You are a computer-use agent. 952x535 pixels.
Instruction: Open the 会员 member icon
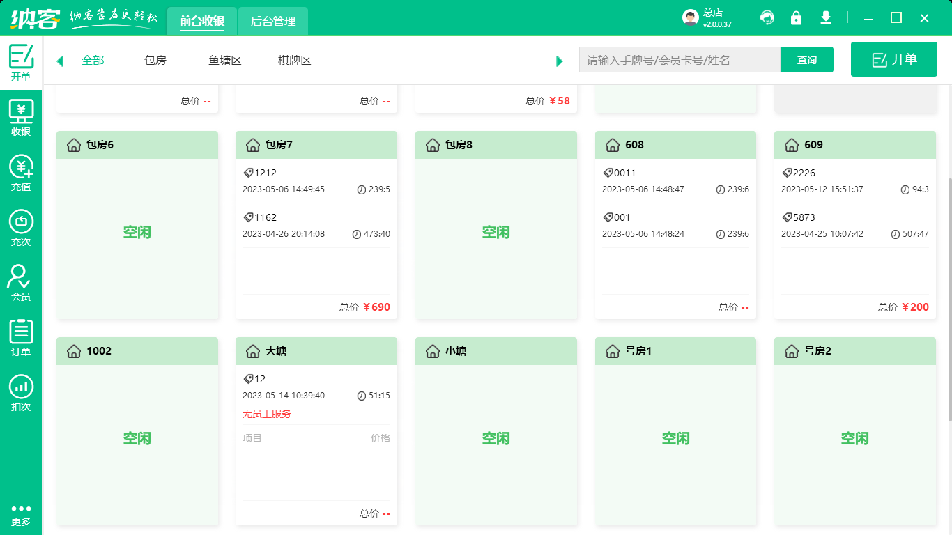[x=21, y=283]
